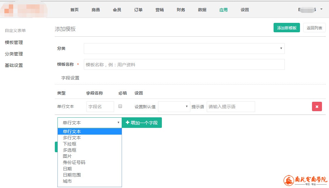Choose 多行文本 option in the list
This screenshot has height=188, width=329.
(x=90, y=138)
